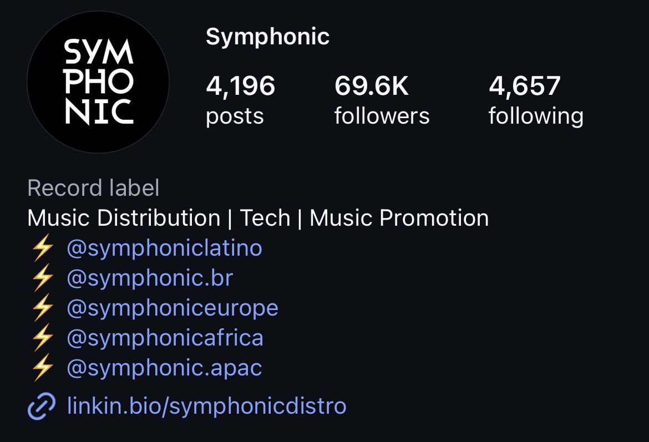Open the @symphonic.br mention

[x=150, y=278]
